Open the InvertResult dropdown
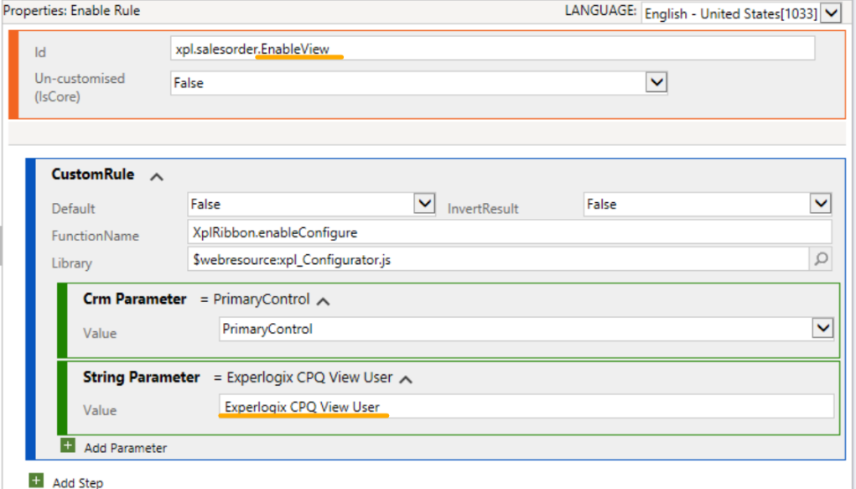 (821, 204)
